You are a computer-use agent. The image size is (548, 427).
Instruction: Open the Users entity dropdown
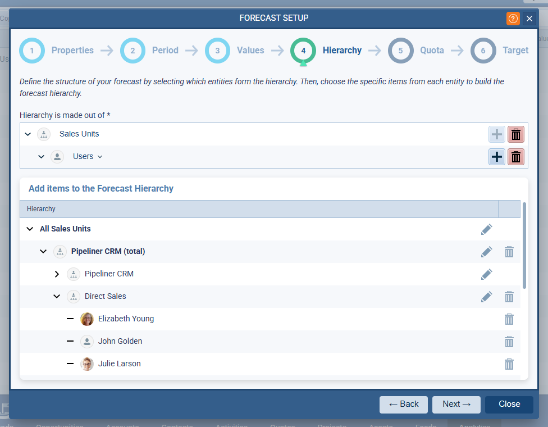click(99, 156)
